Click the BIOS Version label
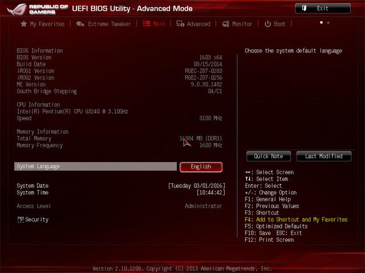 [x=34, y=57]
